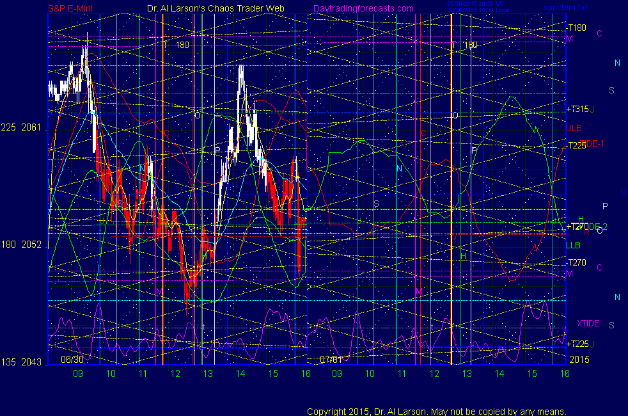This screenshot has width=628, height=416.
Task: Click the "+T270" level label
Action: pyautogui.click(x=577, y=227)
